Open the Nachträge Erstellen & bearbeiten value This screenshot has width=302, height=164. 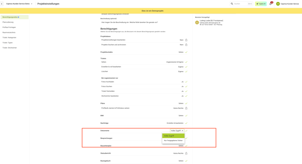pos(175,123)
